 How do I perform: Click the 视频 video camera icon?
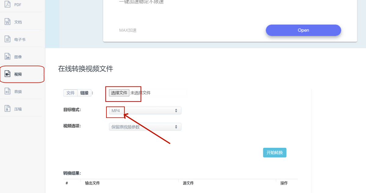[x=8, y=74]
